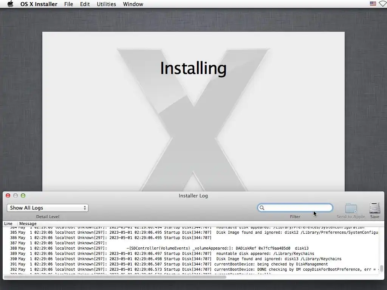
Task: Click the magnifying glass in the filter field
Action: click(262, 208)
